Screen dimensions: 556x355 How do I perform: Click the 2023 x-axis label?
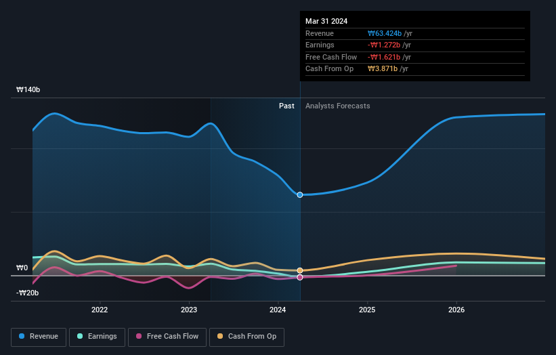[x=189, y=310]
